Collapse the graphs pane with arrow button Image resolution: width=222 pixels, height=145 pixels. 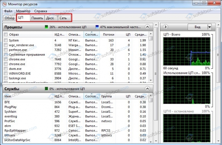165,27
